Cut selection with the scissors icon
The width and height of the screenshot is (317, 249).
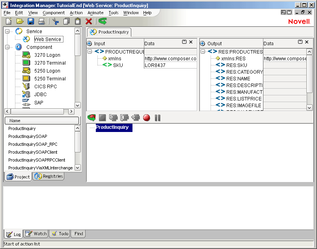pos(56,21)
